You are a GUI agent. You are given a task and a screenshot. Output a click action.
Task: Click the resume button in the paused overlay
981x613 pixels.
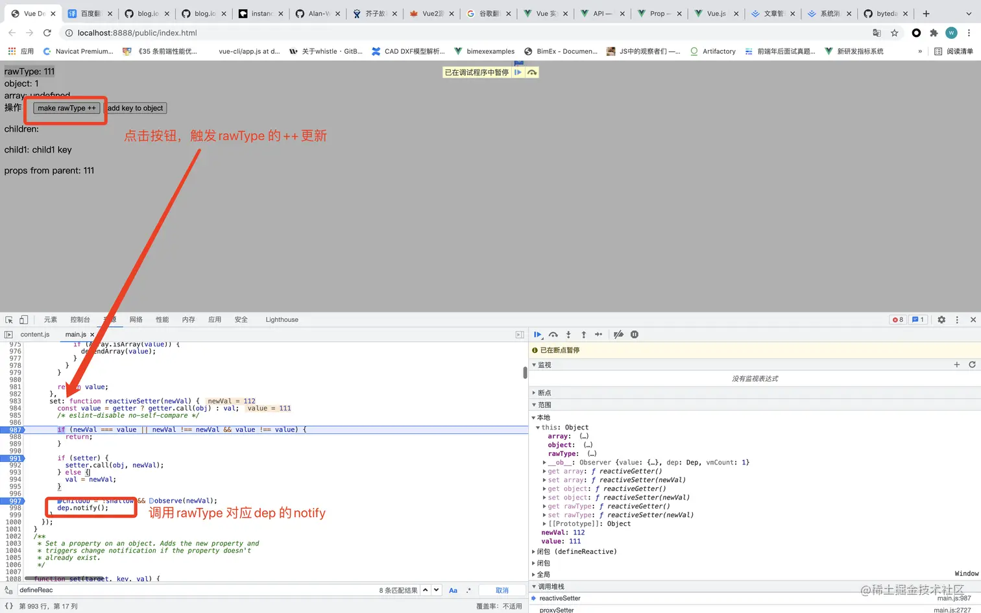[518, 73]
